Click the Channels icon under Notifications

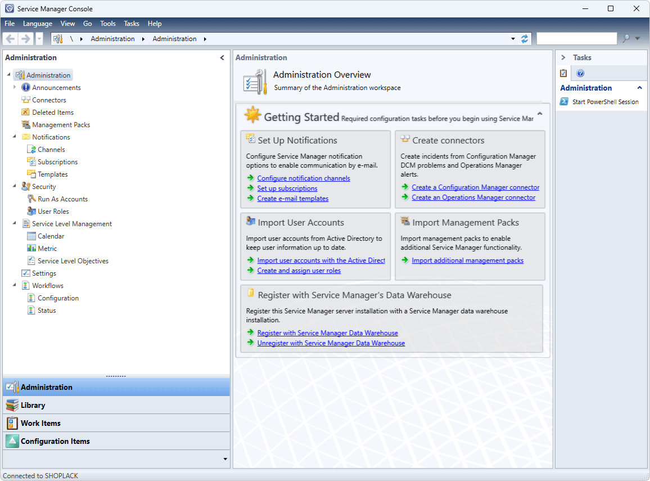click(31, 149)
